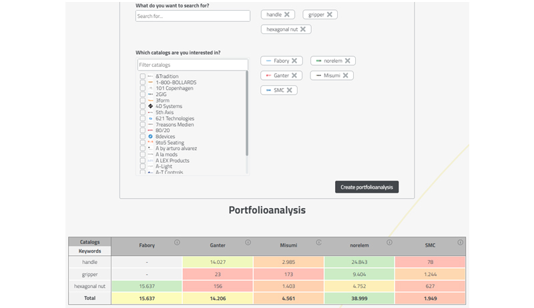Click the 78 SMC handle cell
This screenshot has height=308, width=534.
[430, 262]
